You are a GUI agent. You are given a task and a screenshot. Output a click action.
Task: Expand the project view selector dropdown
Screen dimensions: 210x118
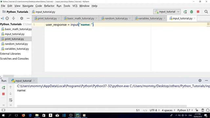2,18
